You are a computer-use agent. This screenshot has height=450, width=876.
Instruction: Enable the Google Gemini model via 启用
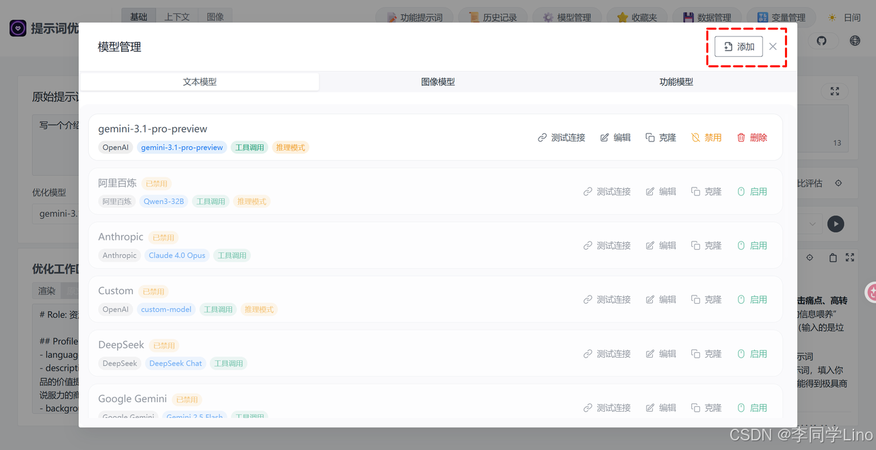click(x=751, y=408)
